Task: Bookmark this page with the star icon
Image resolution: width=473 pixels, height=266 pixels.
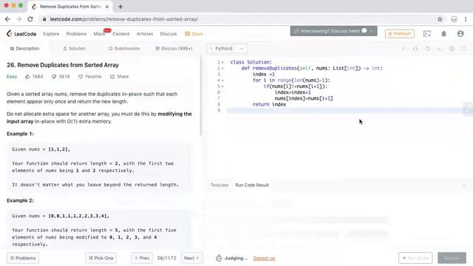Action: point(440,19)
